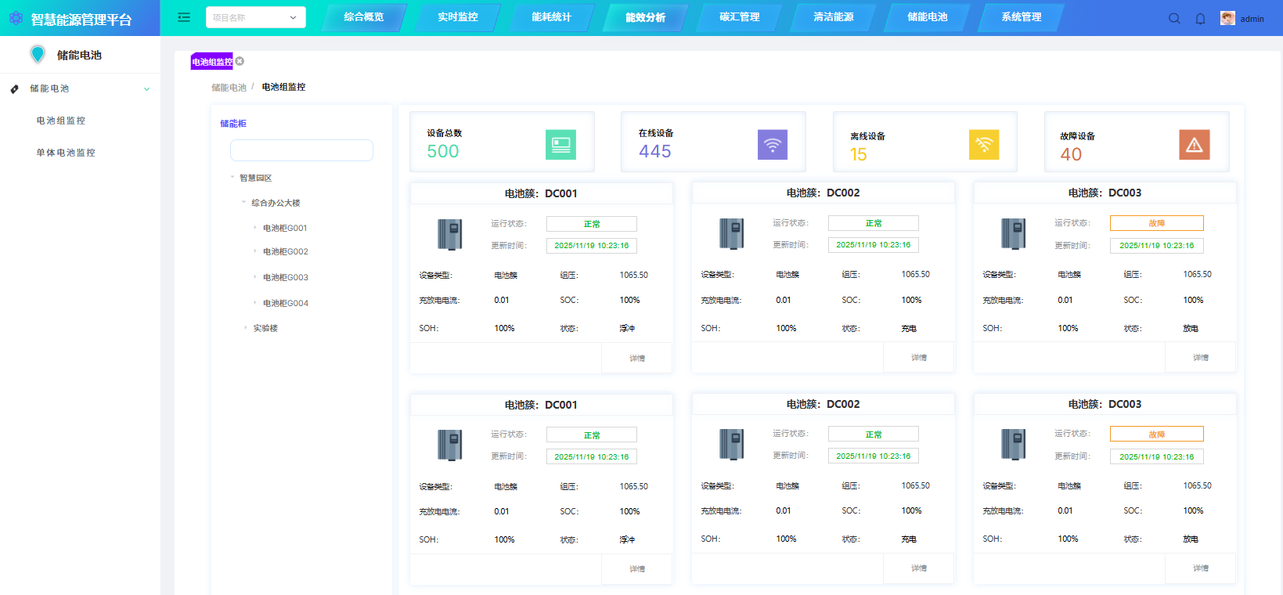
Task: Open the 项目名称 dropdown
Action: pos(255,17)
